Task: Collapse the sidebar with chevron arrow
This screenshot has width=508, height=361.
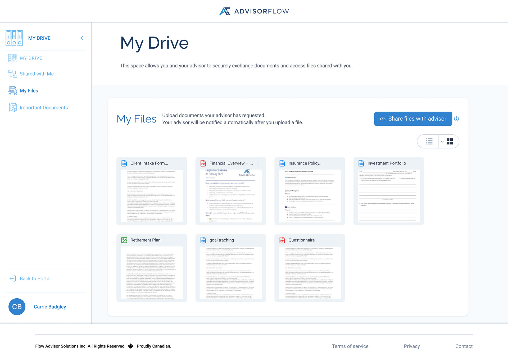Action: click(x=82, y=38)
